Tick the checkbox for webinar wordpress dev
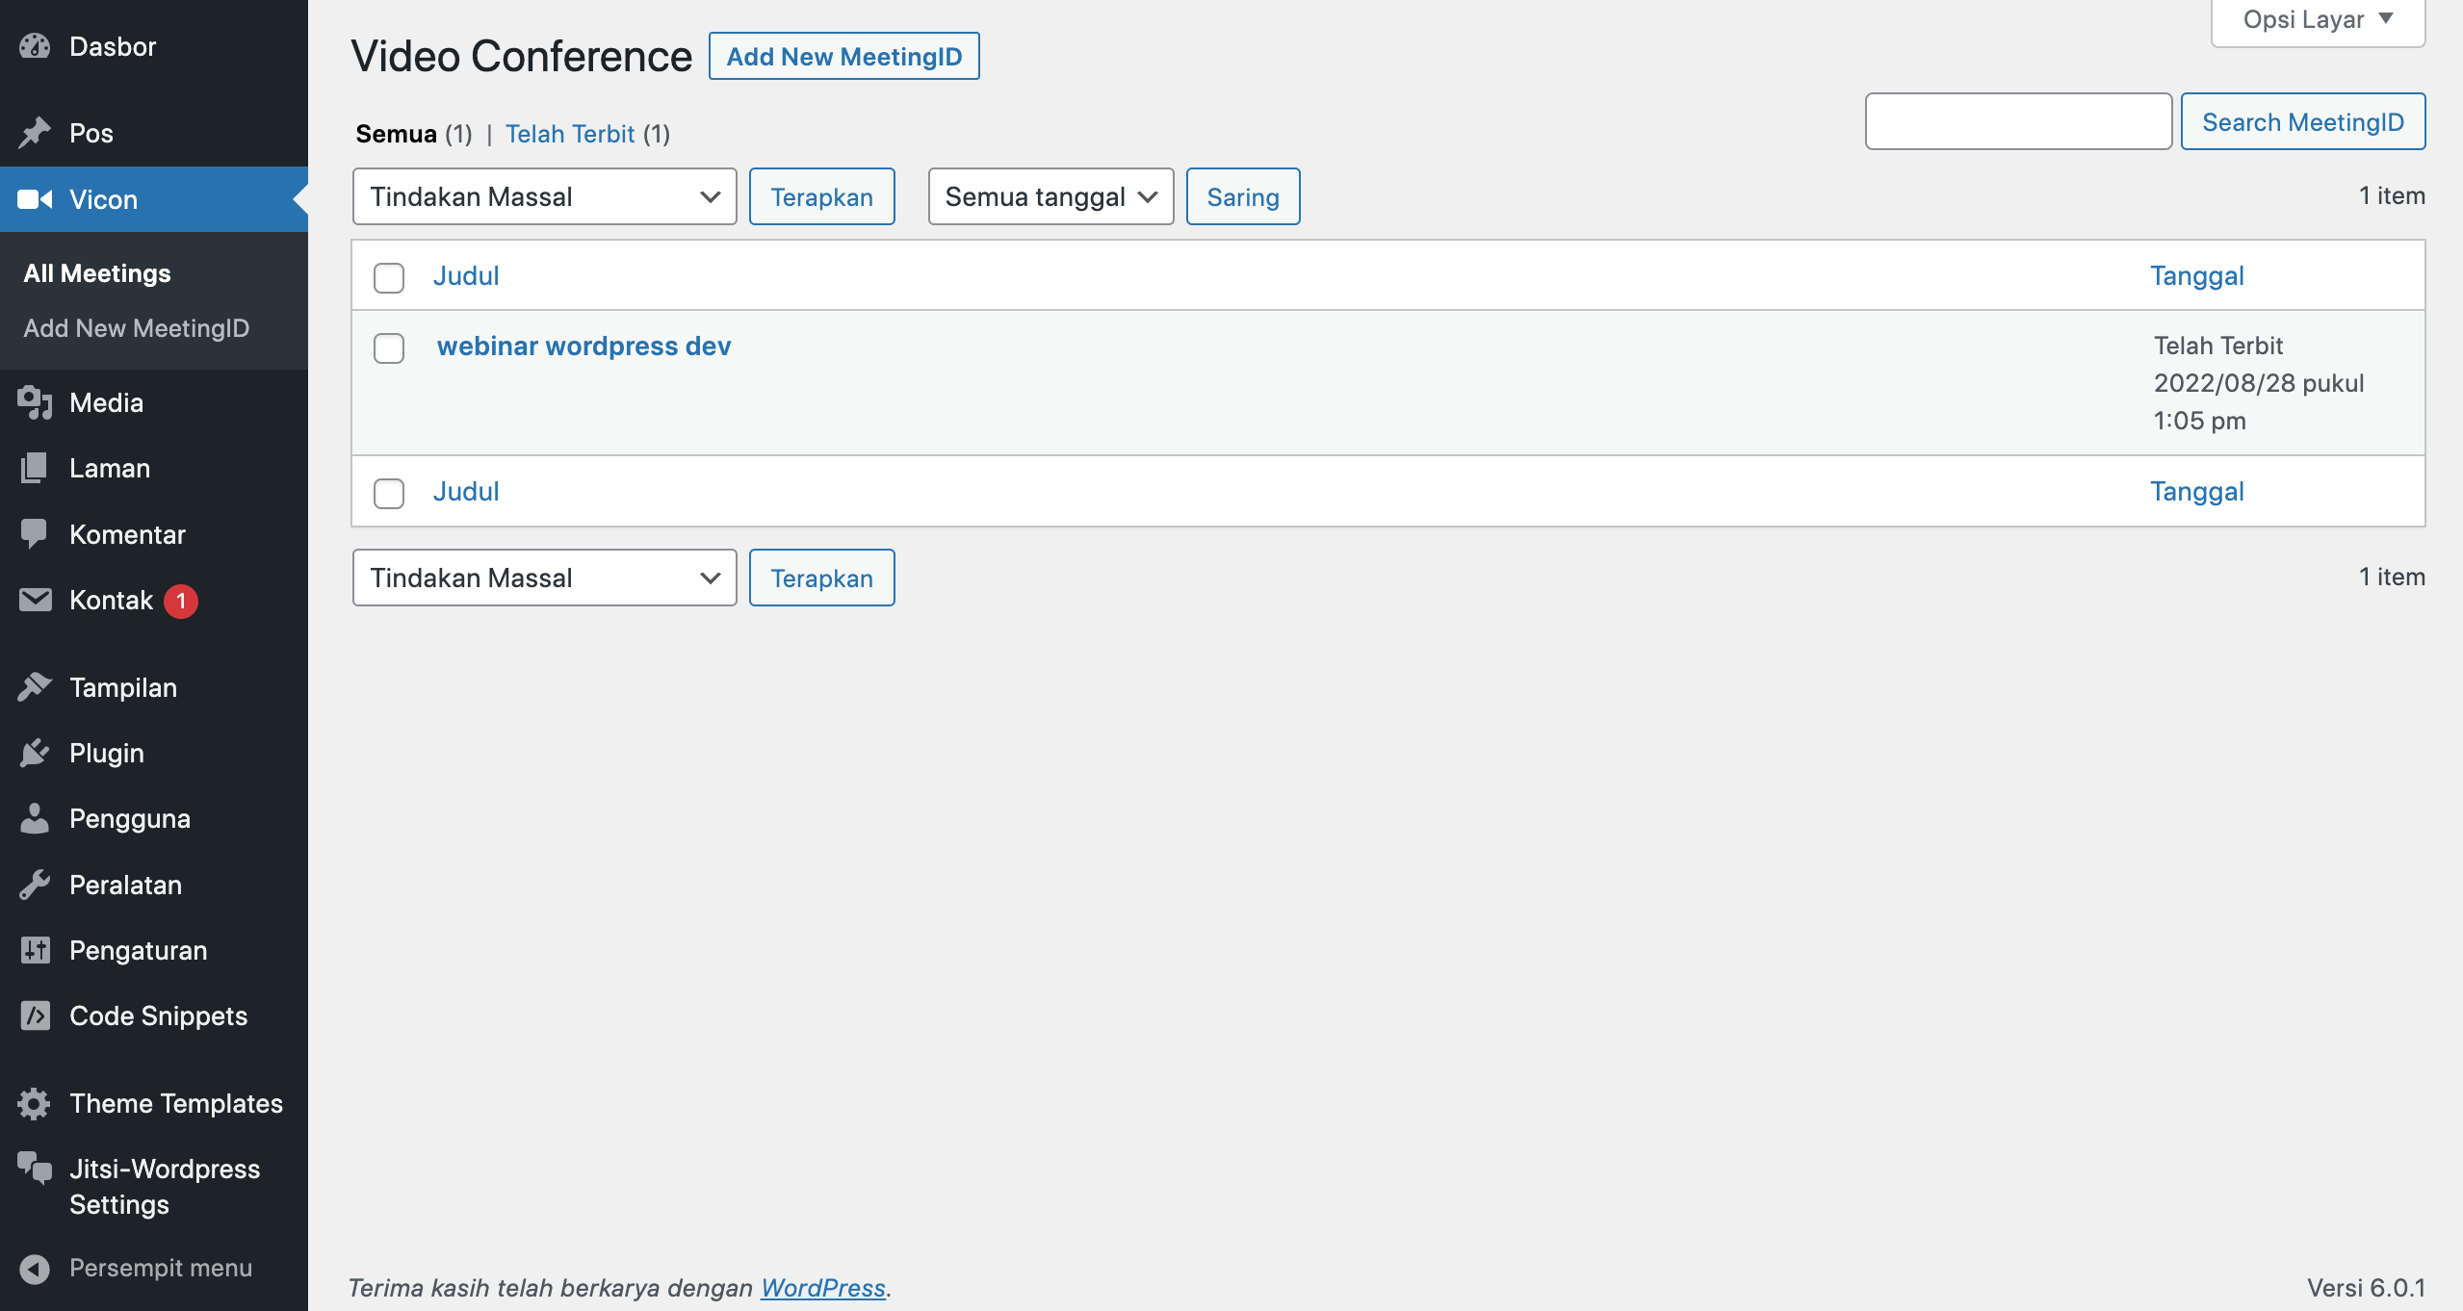 pos(389,347)
